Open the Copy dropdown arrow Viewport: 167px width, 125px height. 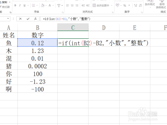(10, 2)
